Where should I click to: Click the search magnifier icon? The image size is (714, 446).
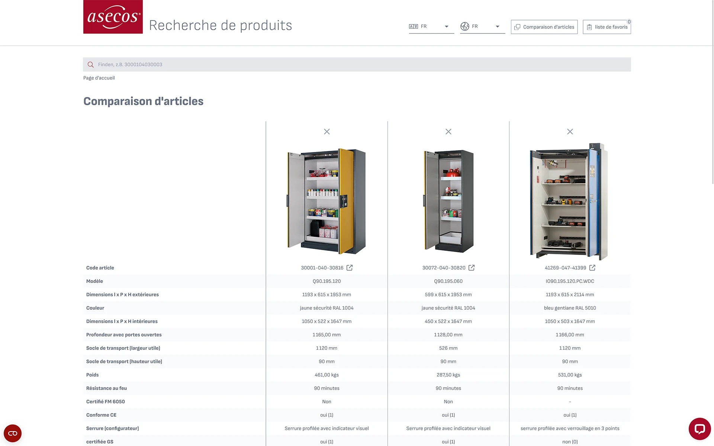[x=90, y=64]
